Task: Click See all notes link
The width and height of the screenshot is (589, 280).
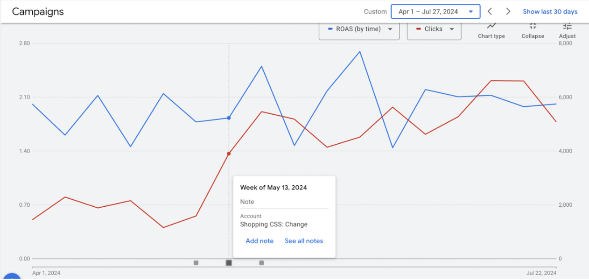Action: point(304,241)
